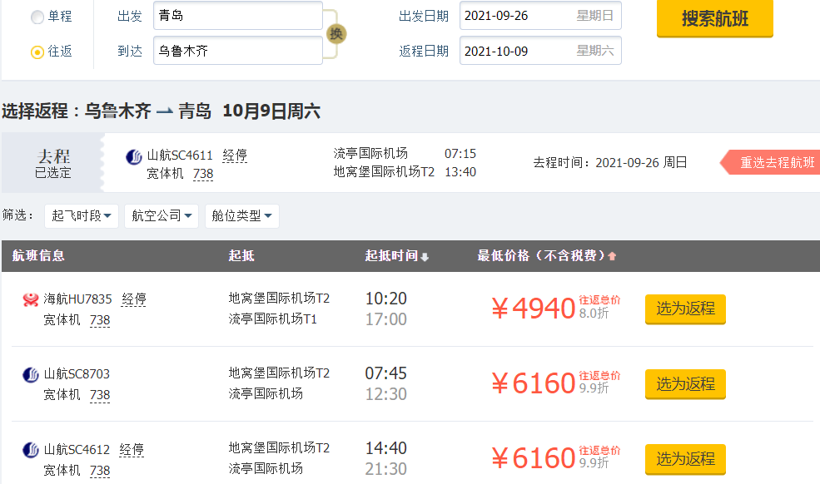Viewport: 820px width, 484px height.
Task: Click departure time 07:45
Action: [x=386, y=373]
